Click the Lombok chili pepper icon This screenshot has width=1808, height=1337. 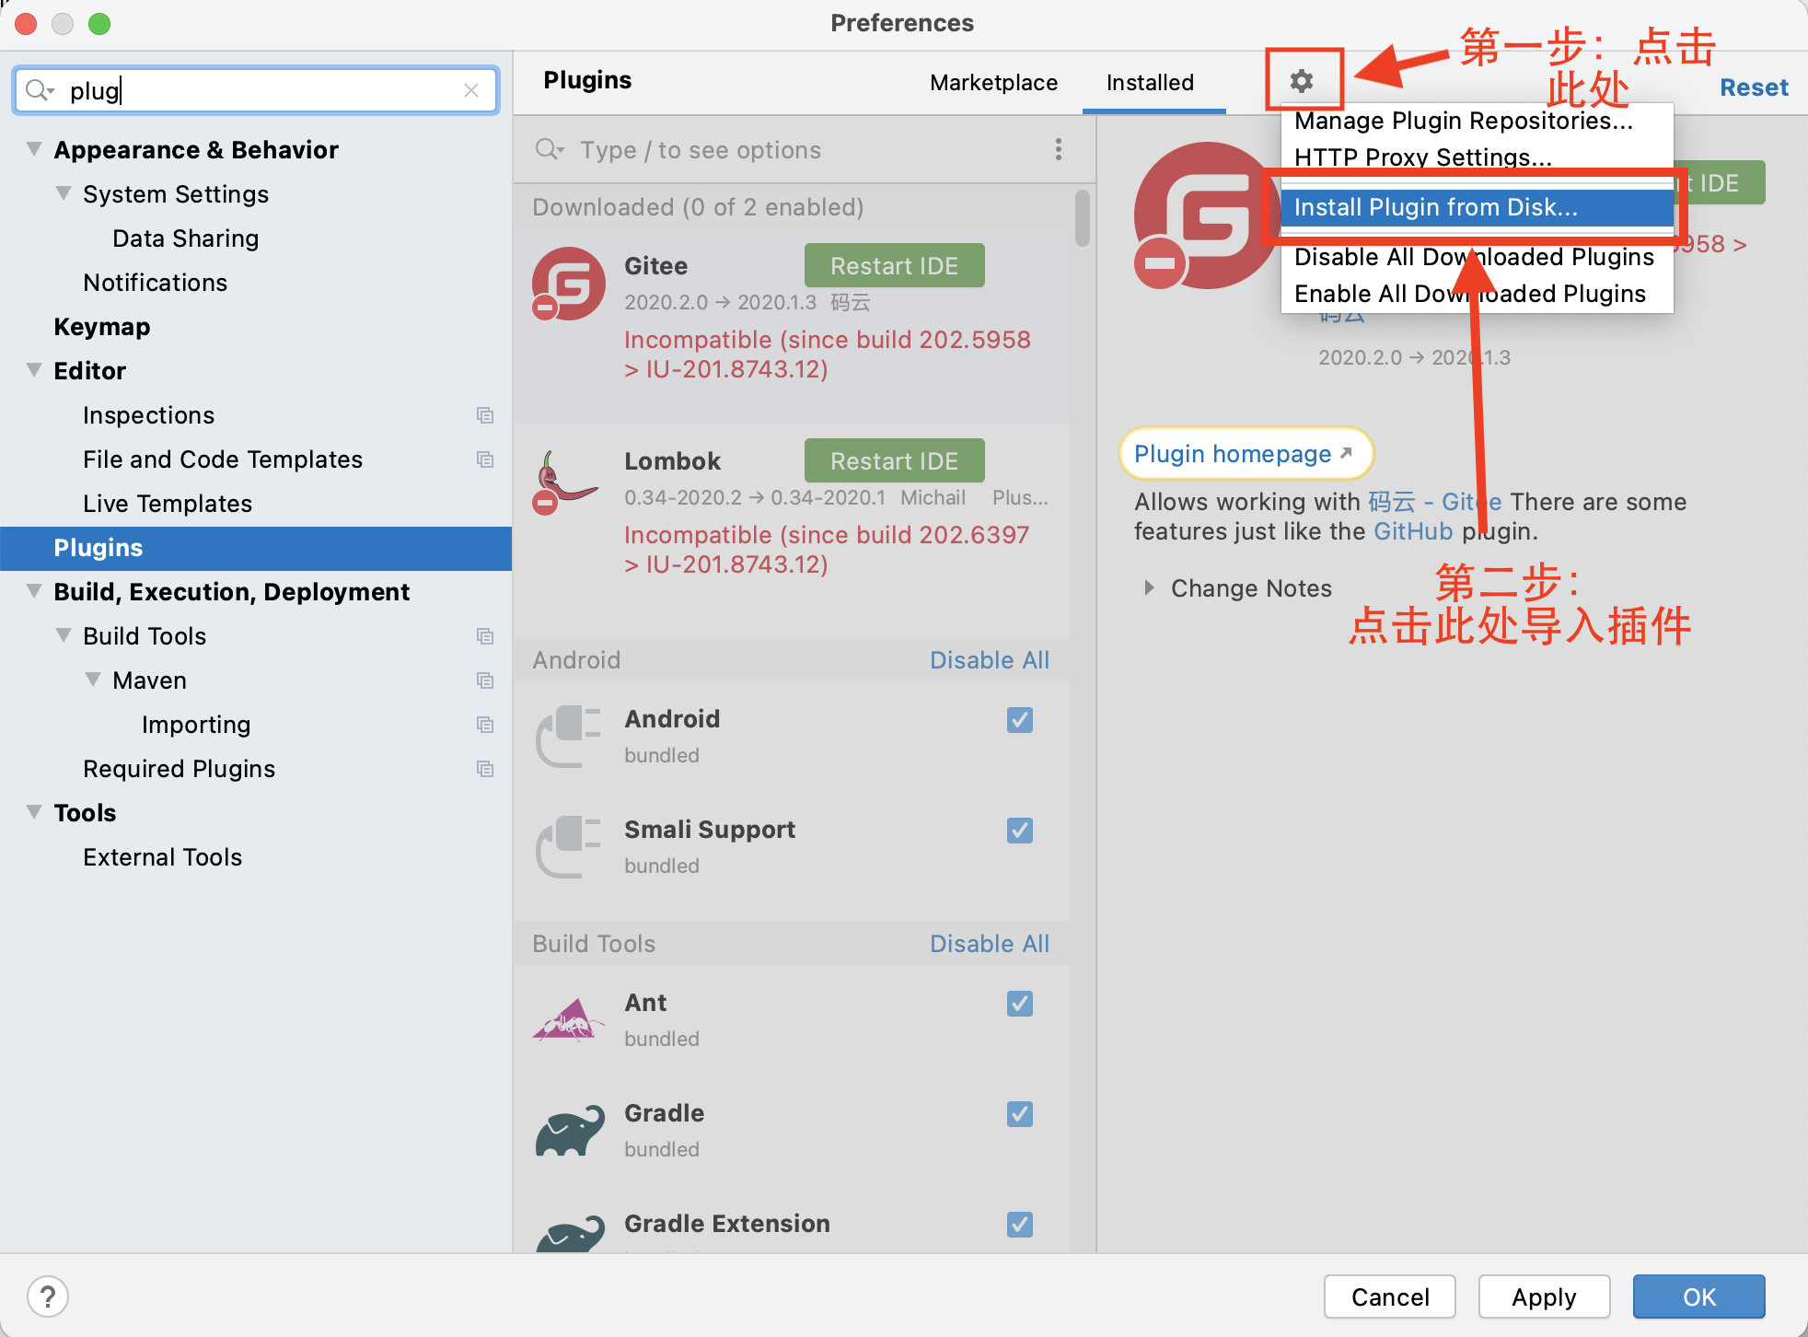566,482
